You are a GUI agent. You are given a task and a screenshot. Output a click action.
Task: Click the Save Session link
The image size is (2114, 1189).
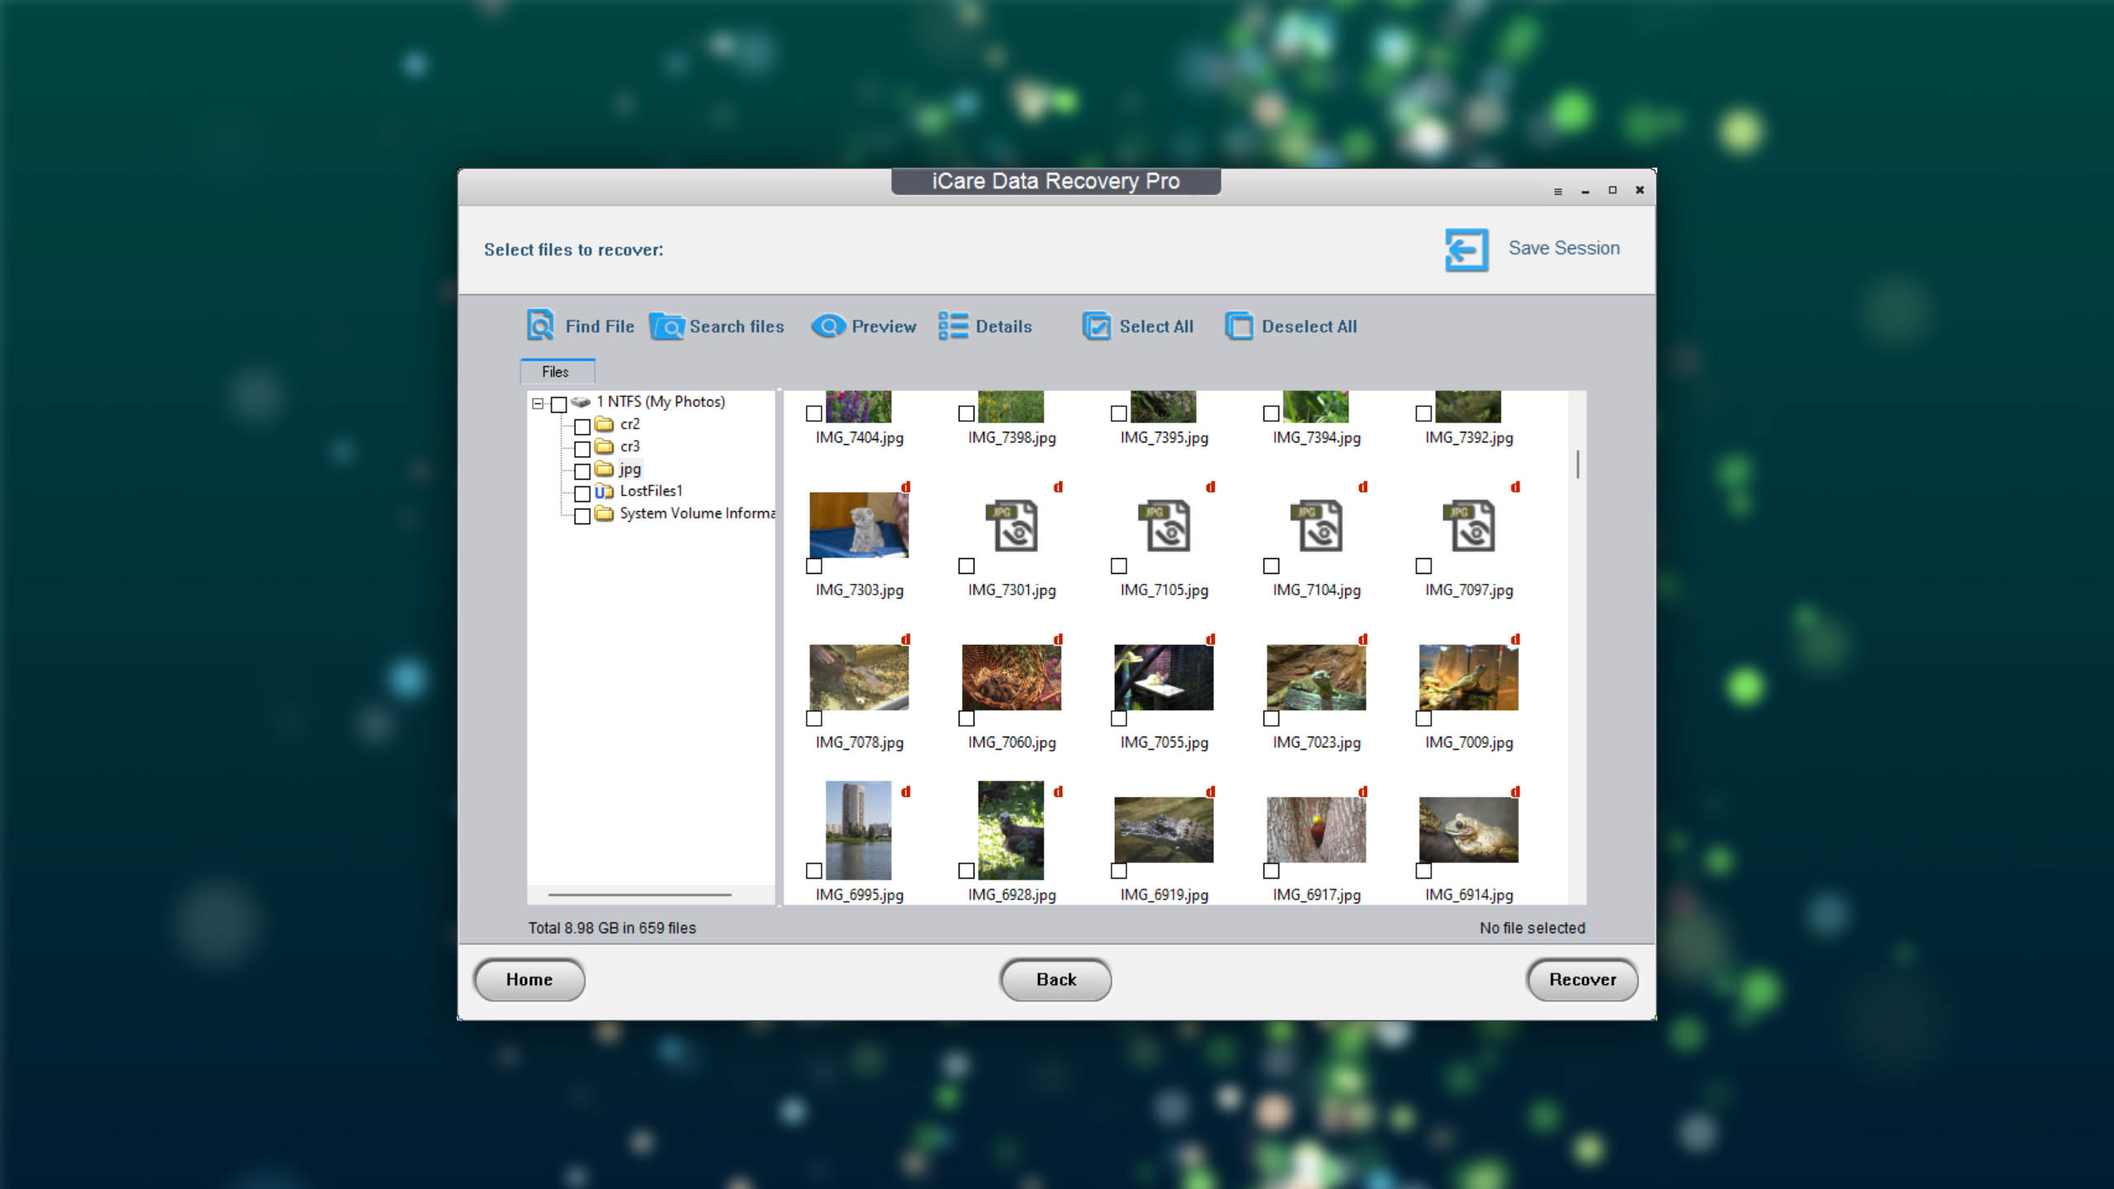point(1564,248)
